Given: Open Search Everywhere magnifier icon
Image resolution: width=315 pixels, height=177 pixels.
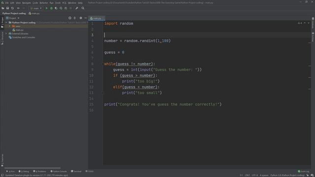Looking at the screenshot, I should point(83,8).
